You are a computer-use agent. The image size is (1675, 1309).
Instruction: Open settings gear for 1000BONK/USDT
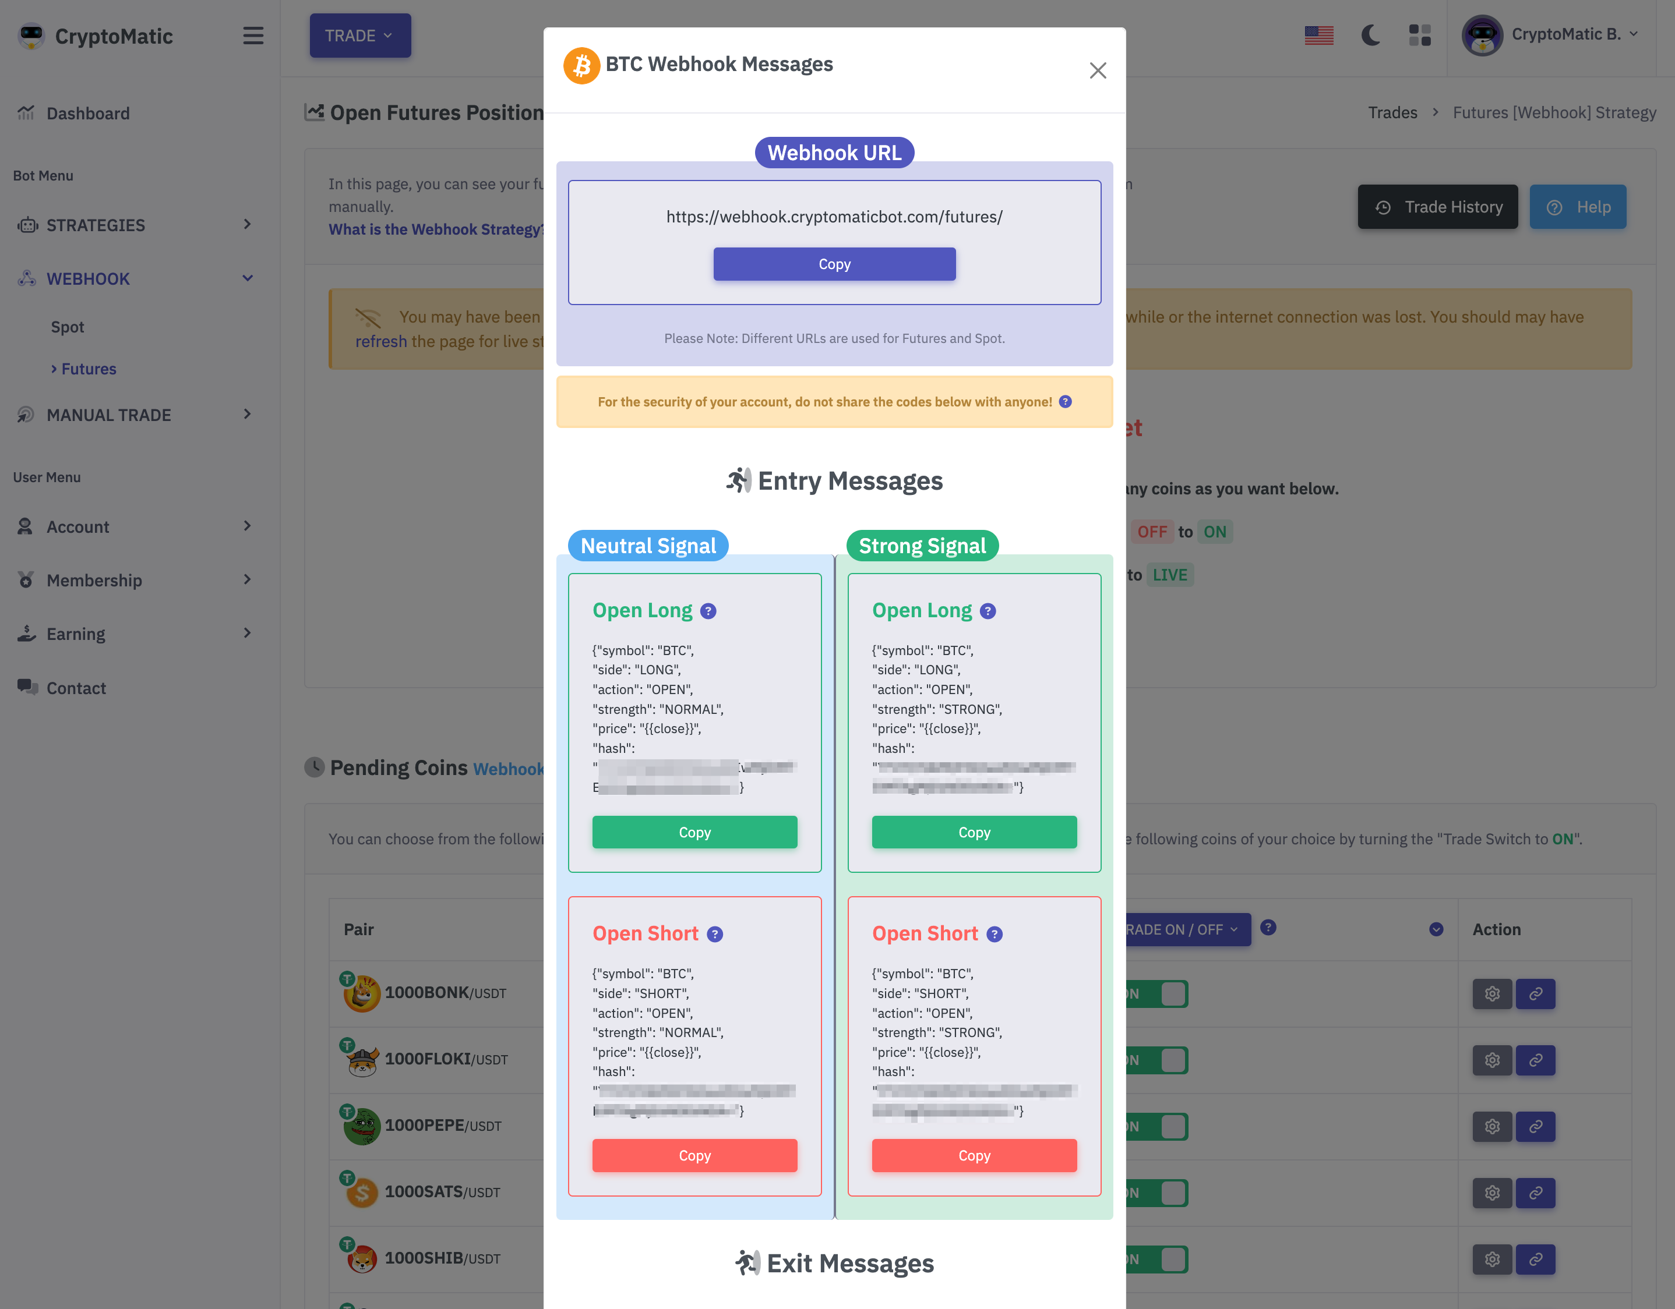(1491, 994)
